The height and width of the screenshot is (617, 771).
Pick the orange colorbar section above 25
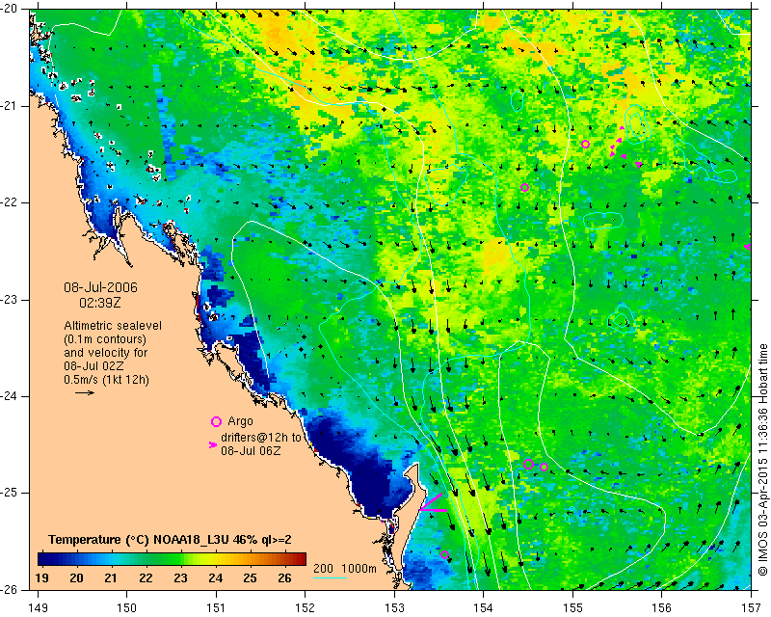coord(262,559)
